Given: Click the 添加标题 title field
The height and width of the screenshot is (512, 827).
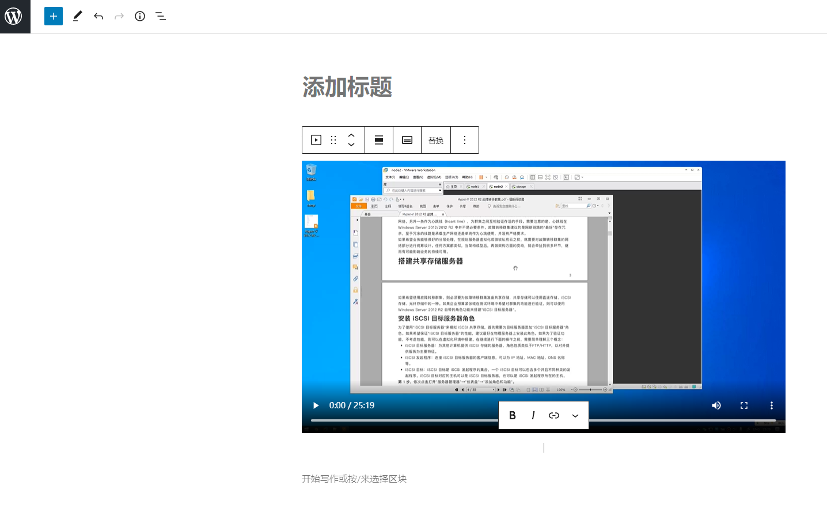Looking at the screenshot, I should 346,88.
